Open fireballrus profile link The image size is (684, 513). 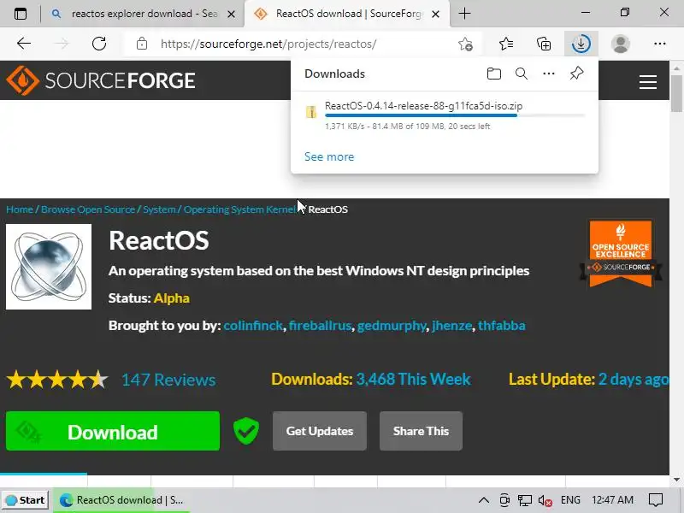pyautogui.click(x=320, y=326)
